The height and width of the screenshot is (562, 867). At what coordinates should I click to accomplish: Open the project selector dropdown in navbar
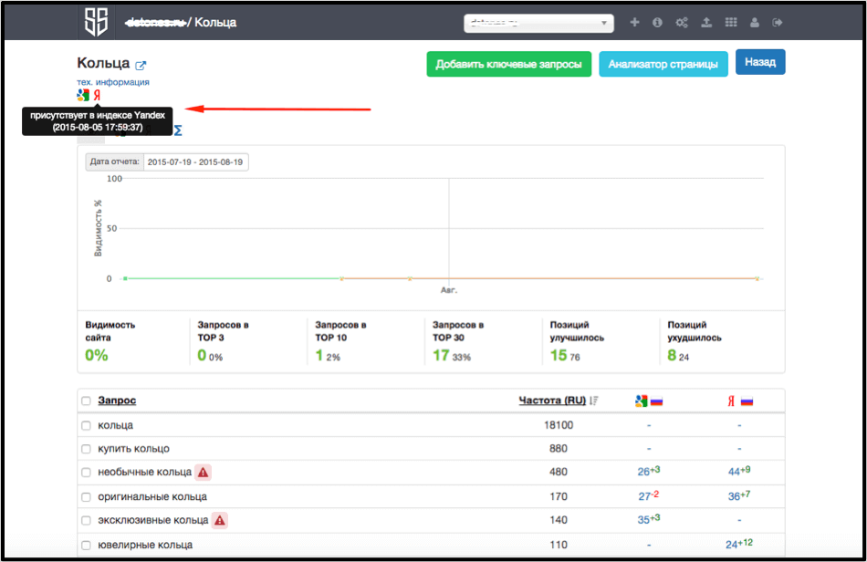pos(538,24)
